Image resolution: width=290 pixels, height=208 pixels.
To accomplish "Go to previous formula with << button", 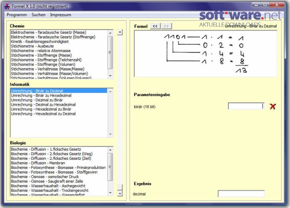I will pos(155,26).
